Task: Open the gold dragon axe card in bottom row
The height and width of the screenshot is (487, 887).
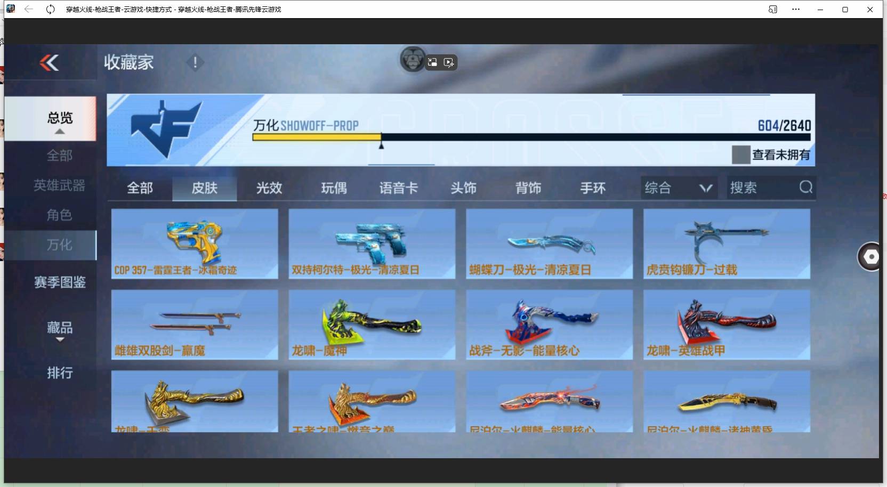Action: [195, 401]
